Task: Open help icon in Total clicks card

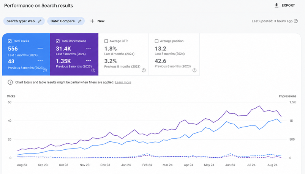Action: 45,70
